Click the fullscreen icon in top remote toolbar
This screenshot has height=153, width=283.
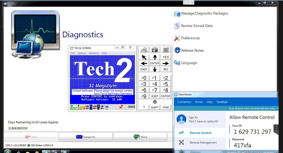tap(188, 2)
